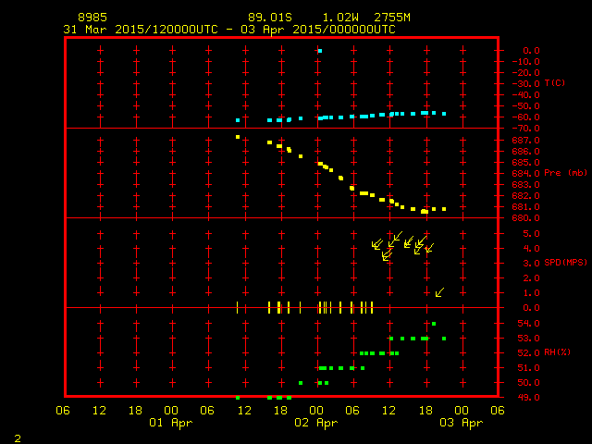Click the 685.0 pressure tick value
Viewport: 592px width, 444px height.
pos(525,163)
